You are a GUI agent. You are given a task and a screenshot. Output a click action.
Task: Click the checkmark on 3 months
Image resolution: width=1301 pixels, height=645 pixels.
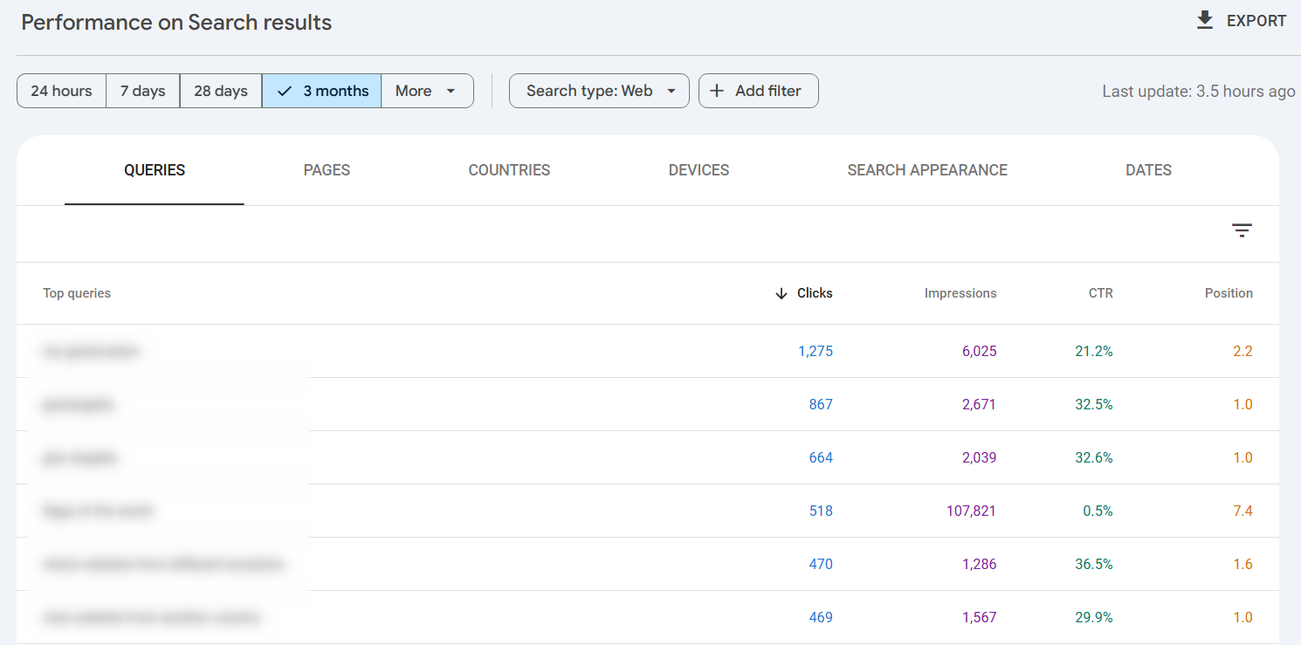285,91
